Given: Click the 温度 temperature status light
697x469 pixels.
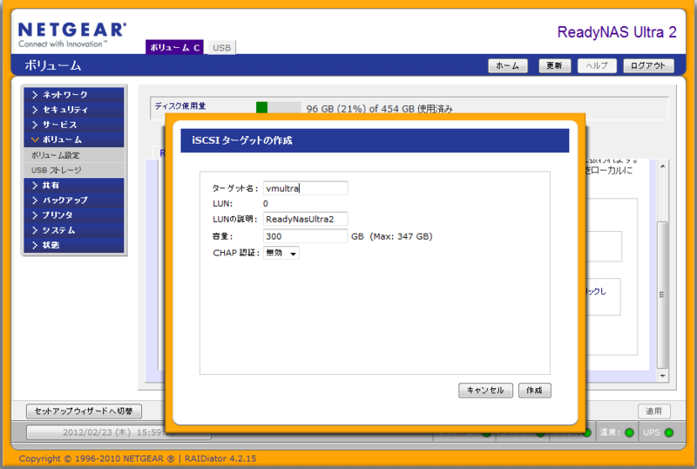Looking at the screenshot, I should point(629,432).
